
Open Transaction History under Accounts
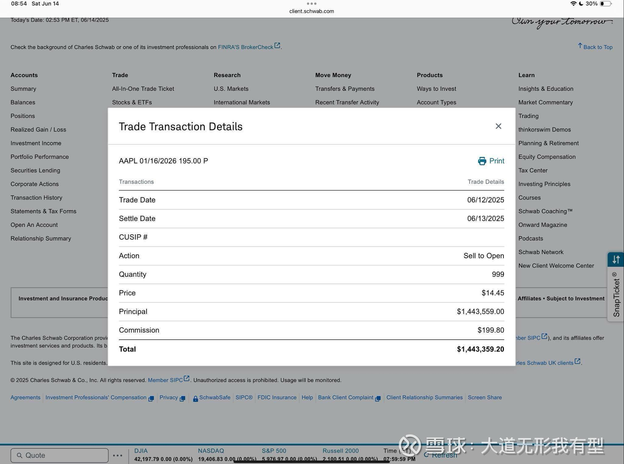36,198
